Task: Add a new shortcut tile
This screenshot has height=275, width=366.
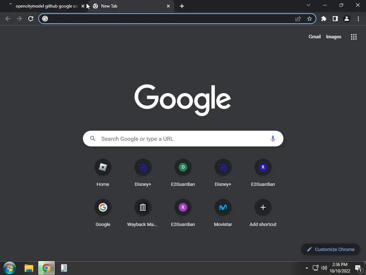Action: click(x=263, y=213)
